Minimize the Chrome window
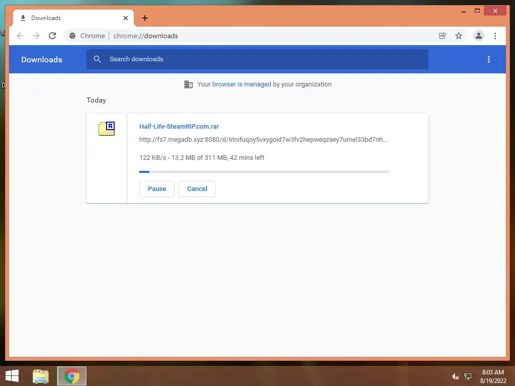Image resolution: width=515 pixels, height=386 pixels. [464, 11]
